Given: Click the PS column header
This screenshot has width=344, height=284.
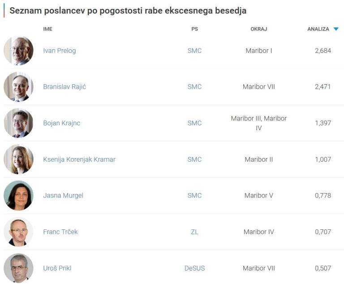Looking at the screenshot, I should (x=194, y=29).
